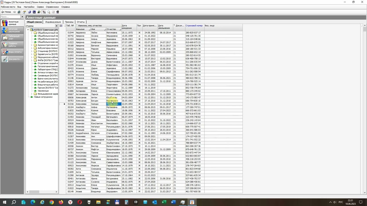Expand the Медицинские кабине folder node
Image resolution: width=367 pixels, height=206 pixels.
pos(32,57)
